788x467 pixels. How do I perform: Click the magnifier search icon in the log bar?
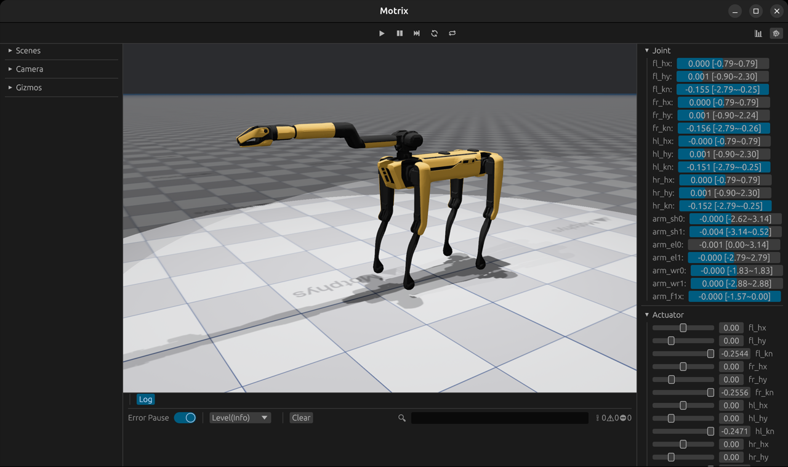point(402,418)
